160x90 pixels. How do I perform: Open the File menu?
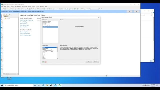pos(2,7)
